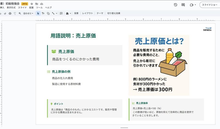
Task: Select the paint format roller tool
Action: click(15, 13)
